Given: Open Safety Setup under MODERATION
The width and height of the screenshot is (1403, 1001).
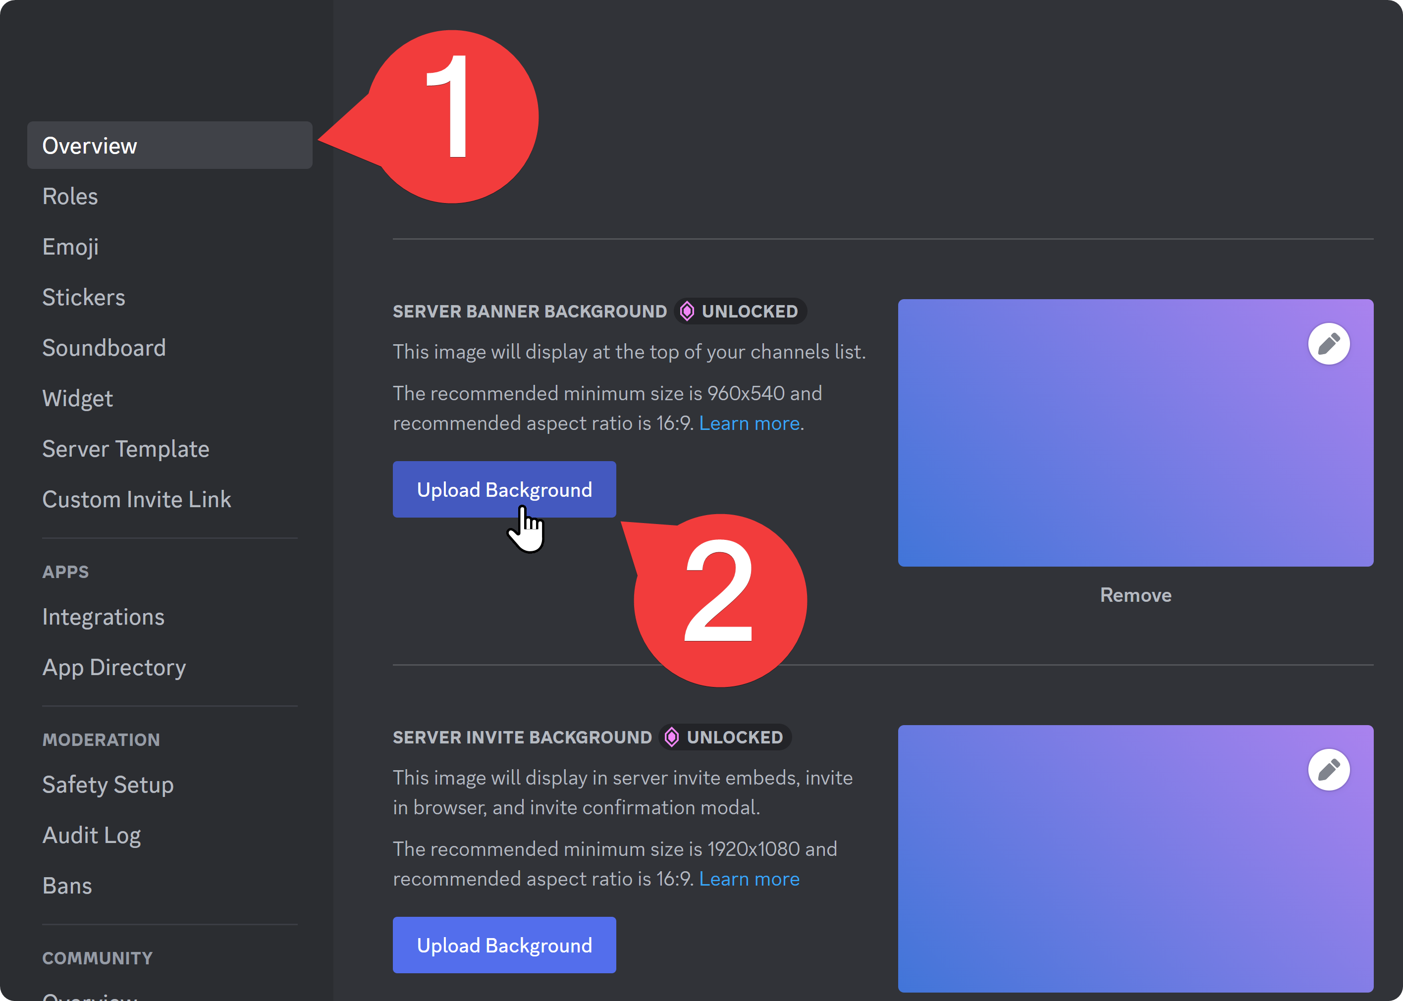Looking at the screenshot, I should (x=108, y=784).
